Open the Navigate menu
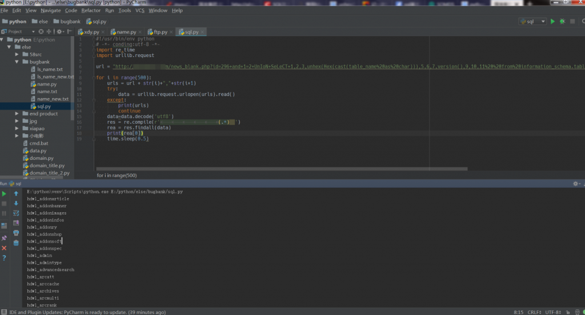 click(x=50, y=10)
